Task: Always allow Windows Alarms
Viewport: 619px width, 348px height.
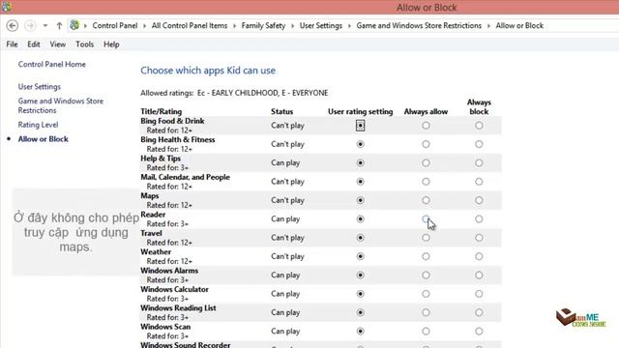Action: [426, 275]
